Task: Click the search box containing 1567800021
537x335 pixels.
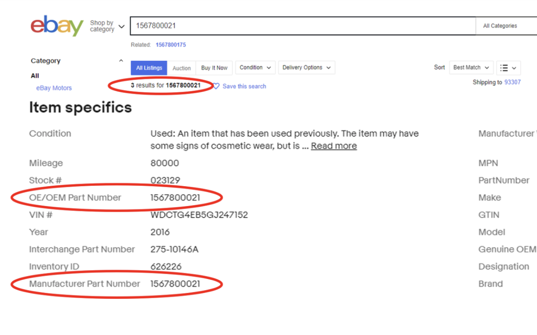Action: 303,26
